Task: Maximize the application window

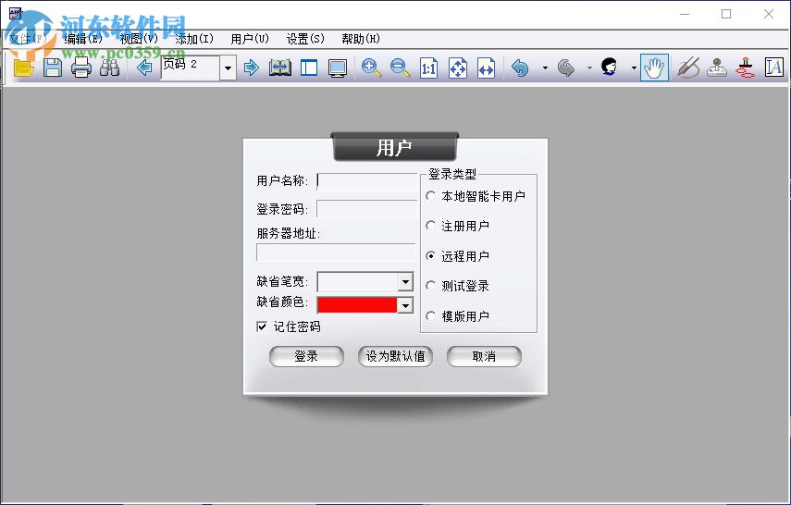Action: 726,14
